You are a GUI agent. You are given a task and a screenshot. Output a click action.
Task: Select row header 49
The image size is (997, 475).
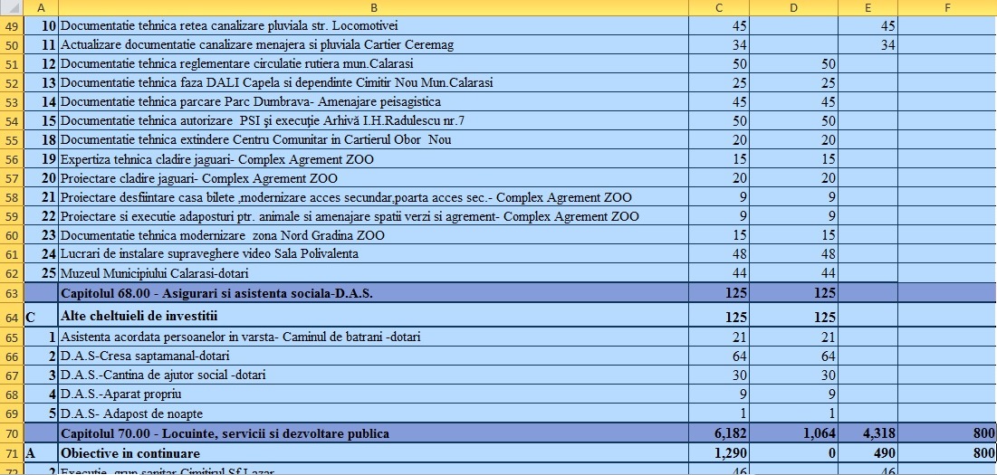[x=12, y=26]
